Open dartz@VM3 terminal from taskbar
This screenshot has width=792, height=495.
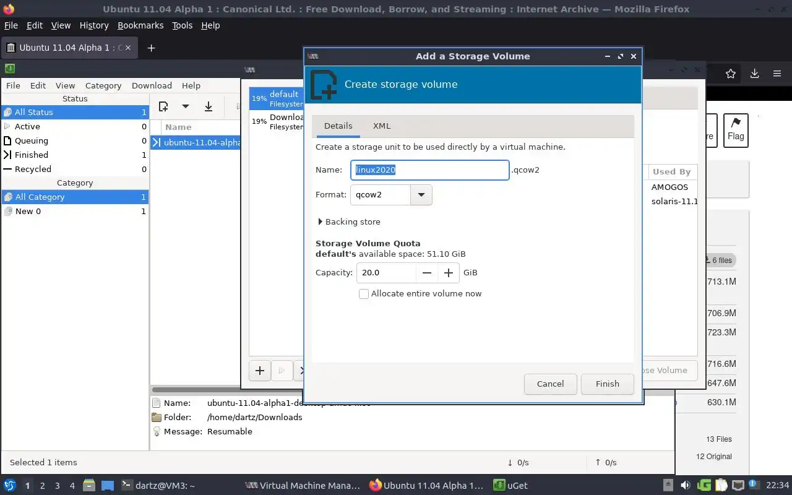pyautogui.click(x=158, y=486)
